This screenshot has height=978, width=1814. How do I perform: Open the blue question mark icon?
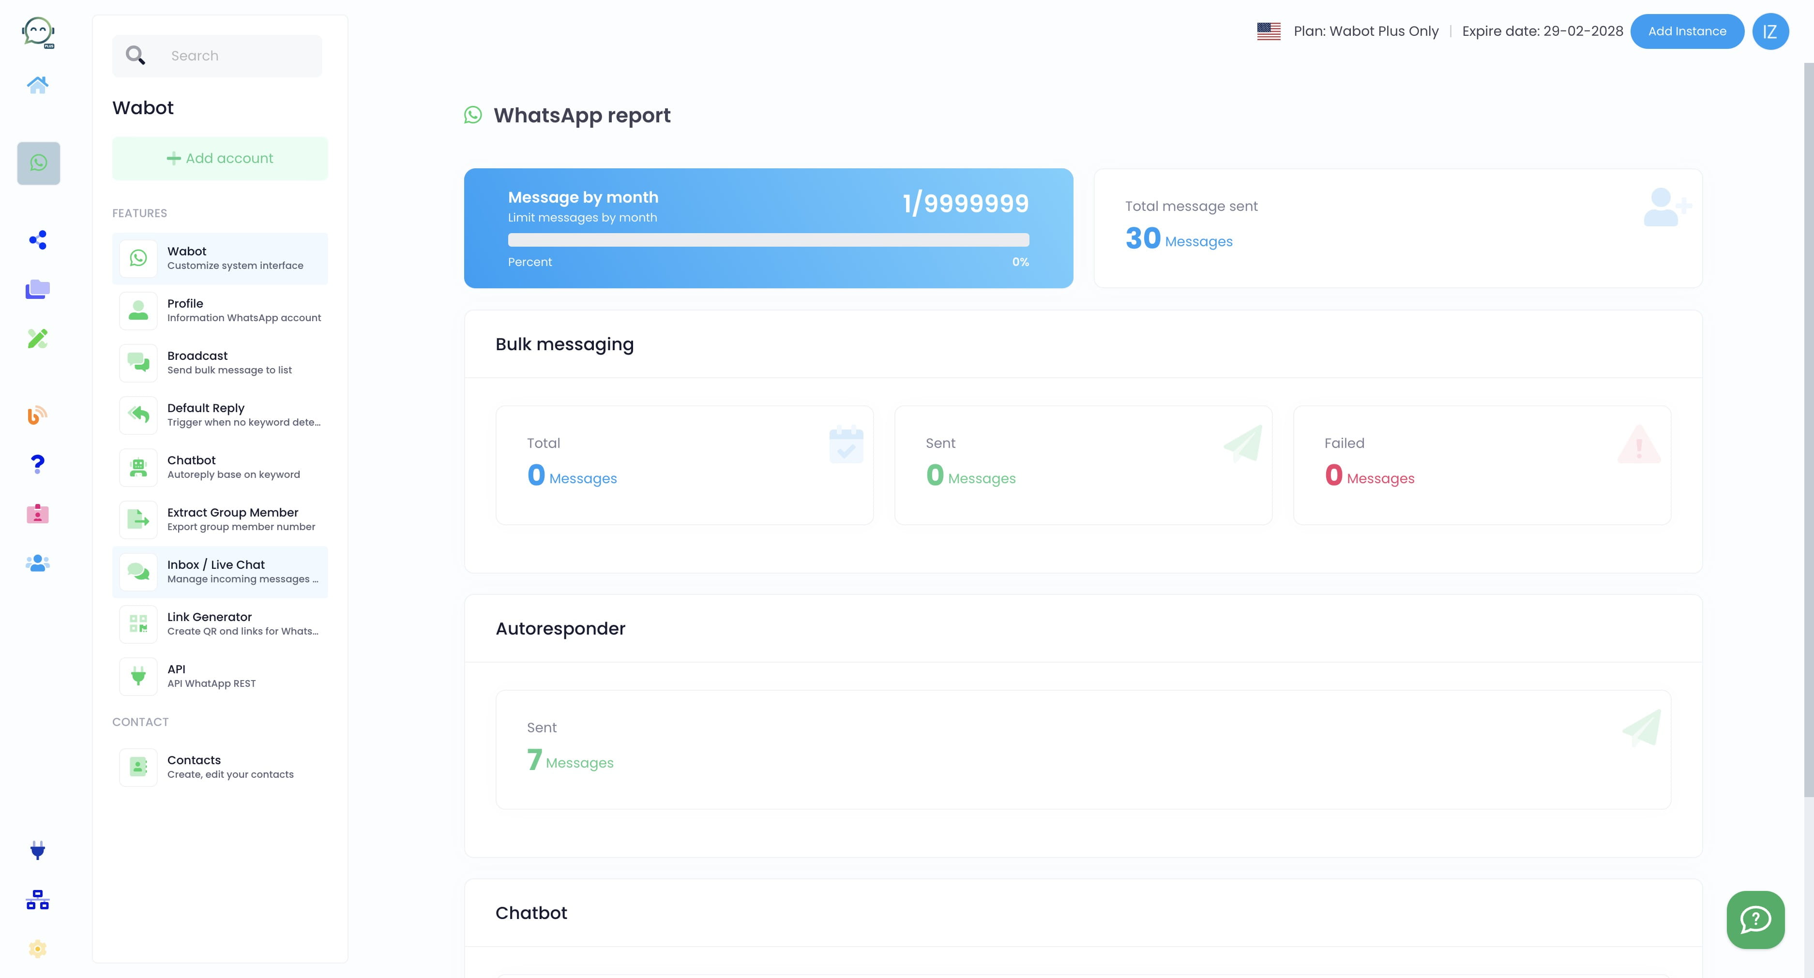click(38, 464)
